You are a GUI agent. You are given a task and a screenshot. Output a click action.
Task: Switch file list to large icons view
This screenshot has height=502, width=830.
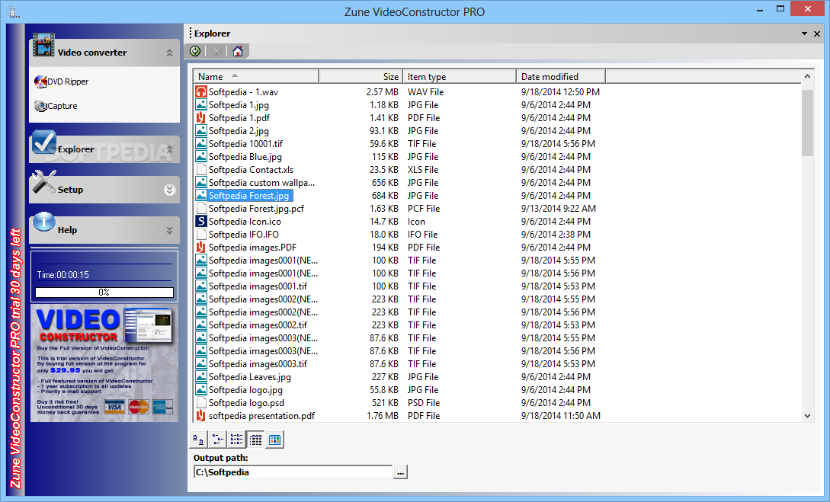[x=198, y=440]
